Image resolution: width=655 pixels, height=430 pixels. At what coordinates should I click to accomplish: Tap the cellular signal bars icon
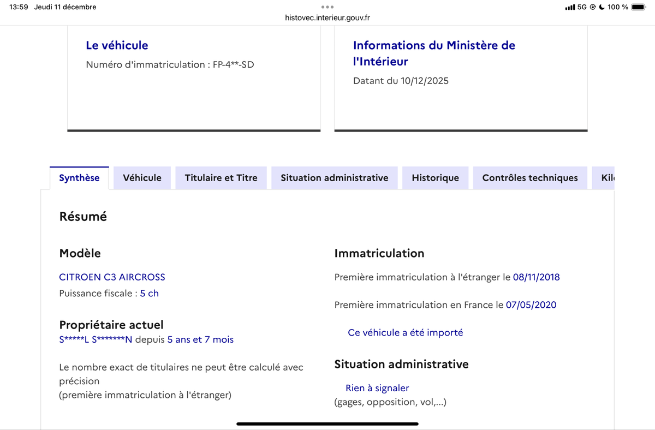pyautogui.click(x=570, y=7)
